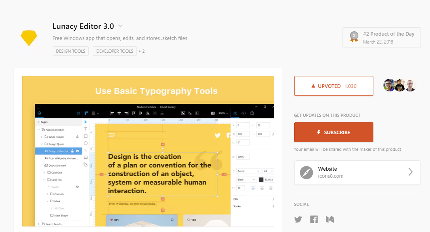The image size is (430, 232).
Task: Show the + 2 additional tags
Action: click(141, 51)
